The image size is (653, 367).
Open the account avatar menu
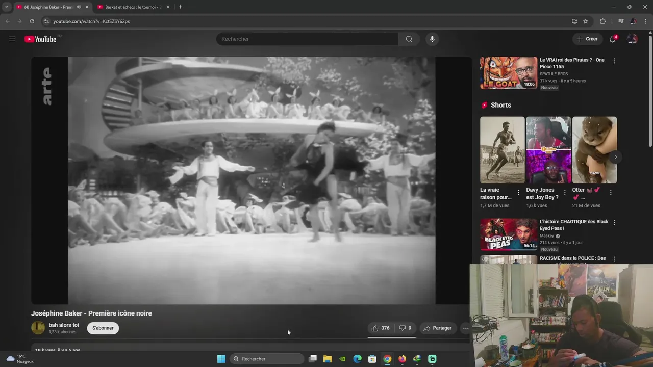pos(632,39)
